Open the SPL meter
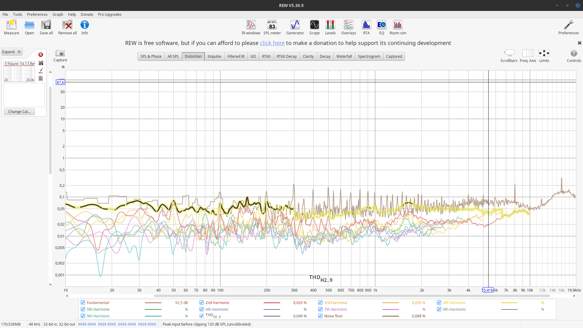The width and height of the screenshot is (583, 328). [x=272, y=27]
